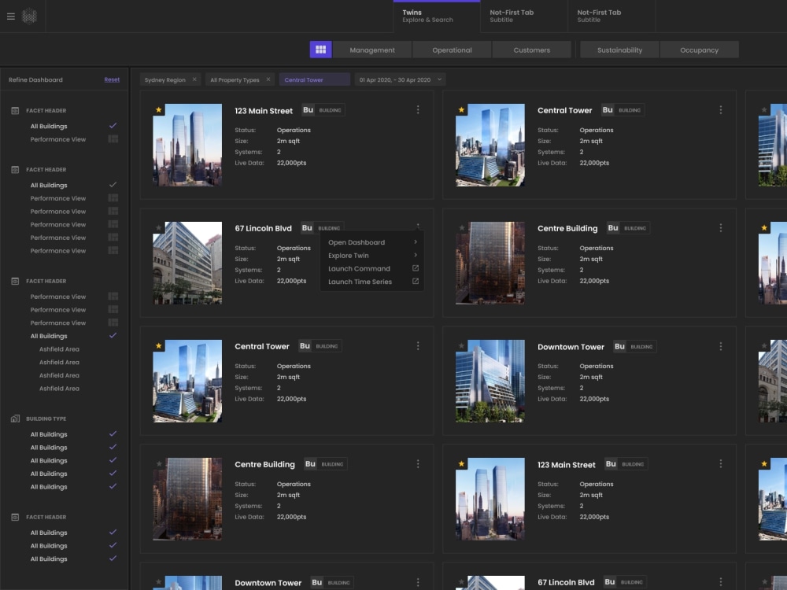Click the Sustainability button
This screenshot has height=590, width=787.
[619, 50]
